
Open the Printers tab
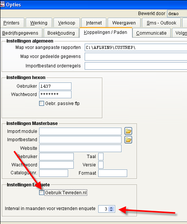12,23
